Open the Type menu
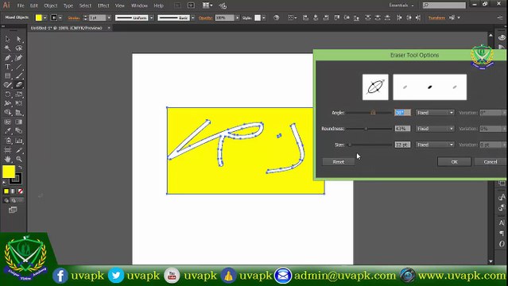This screenshot has width=508, height=286. click(x=68, y=6)
